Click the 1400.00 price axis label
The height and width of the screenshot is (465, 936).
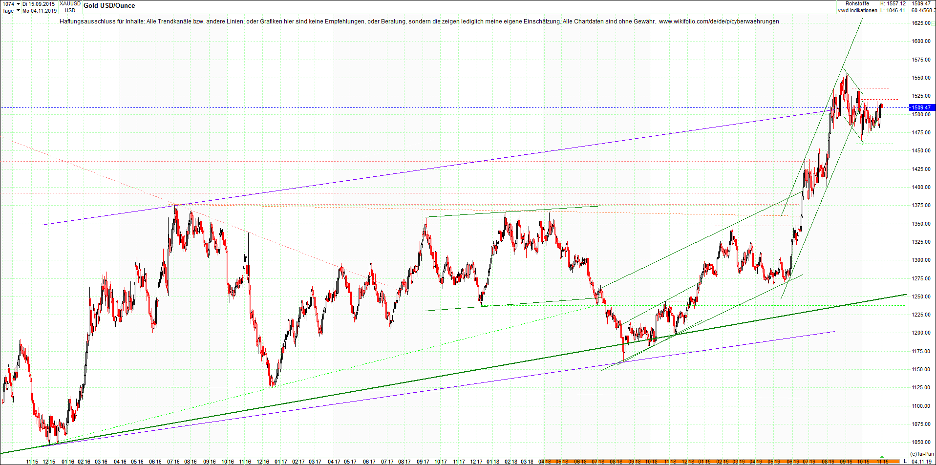click(921, 187)
